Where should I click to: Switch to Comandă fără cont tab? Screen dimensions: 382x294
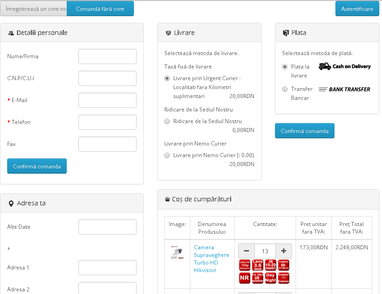(x=100, y=9)
